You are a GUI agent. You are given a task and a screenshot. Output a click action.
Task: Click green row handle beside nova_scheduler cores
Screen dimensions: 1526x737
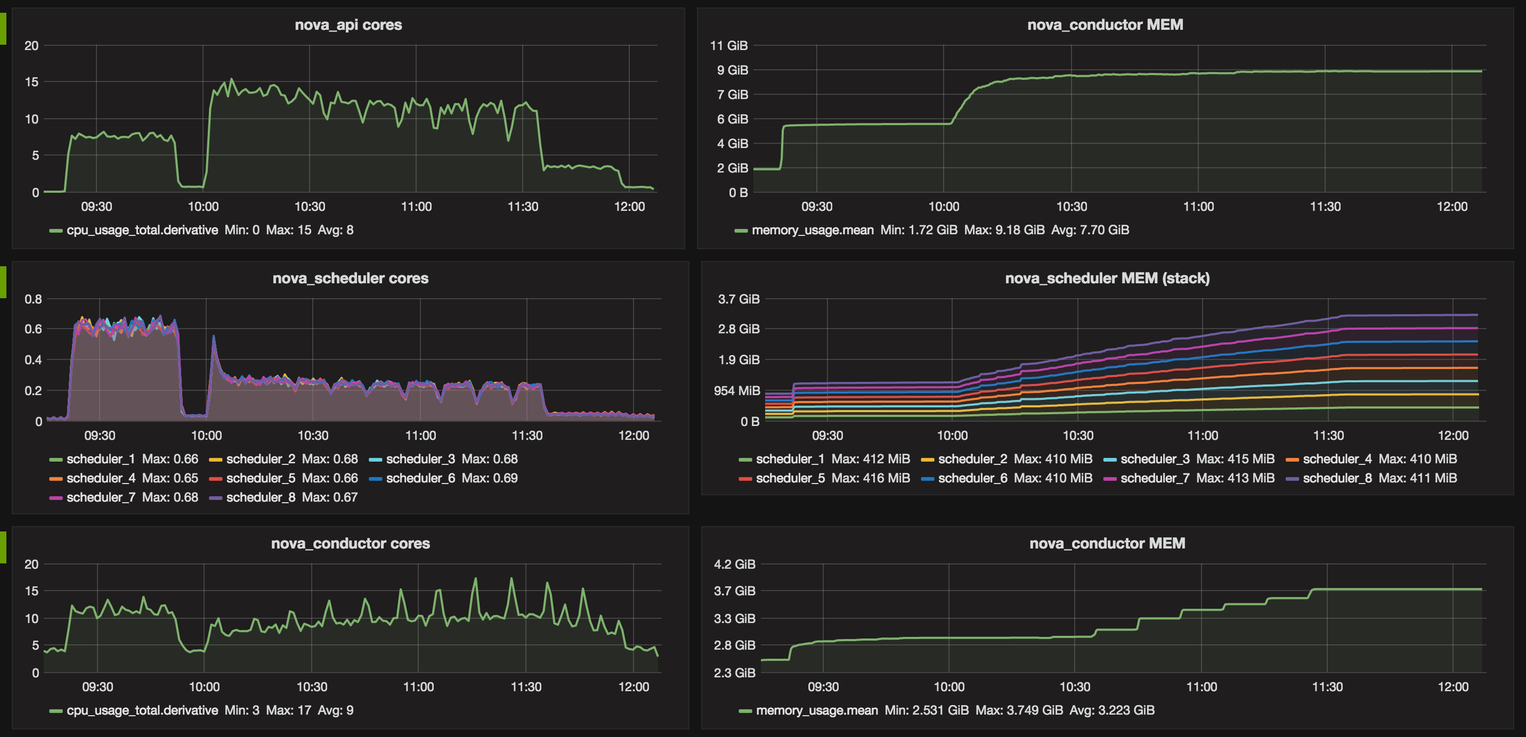(x=3, y=282)
